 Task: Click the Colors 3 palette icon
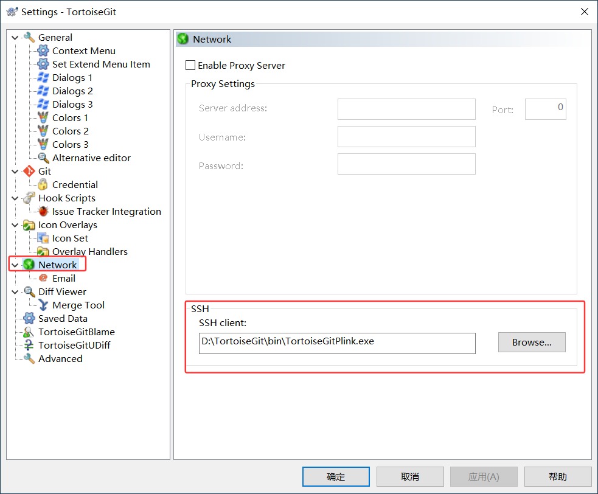[x=43, y=144]
